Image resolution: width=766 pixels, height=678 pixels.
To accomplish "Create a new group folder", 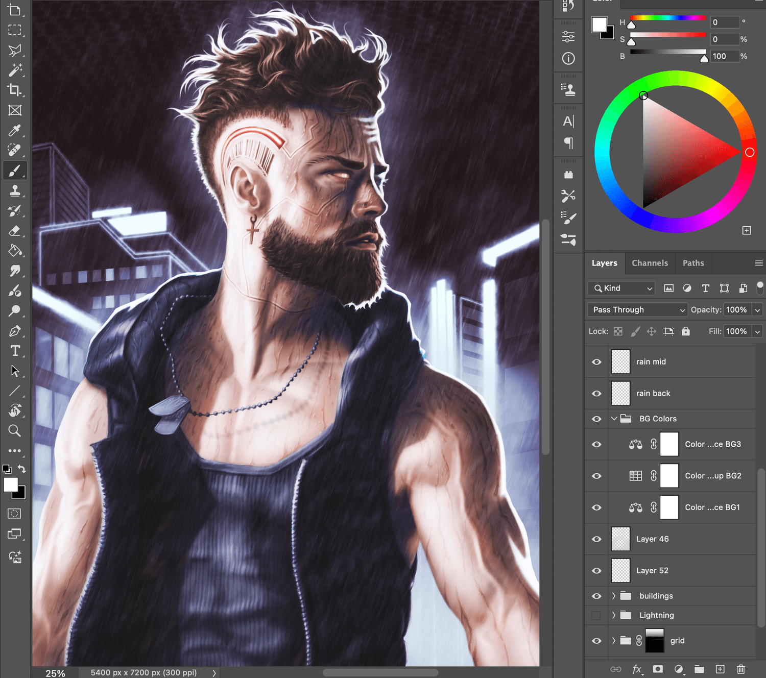I will [699, 669].
